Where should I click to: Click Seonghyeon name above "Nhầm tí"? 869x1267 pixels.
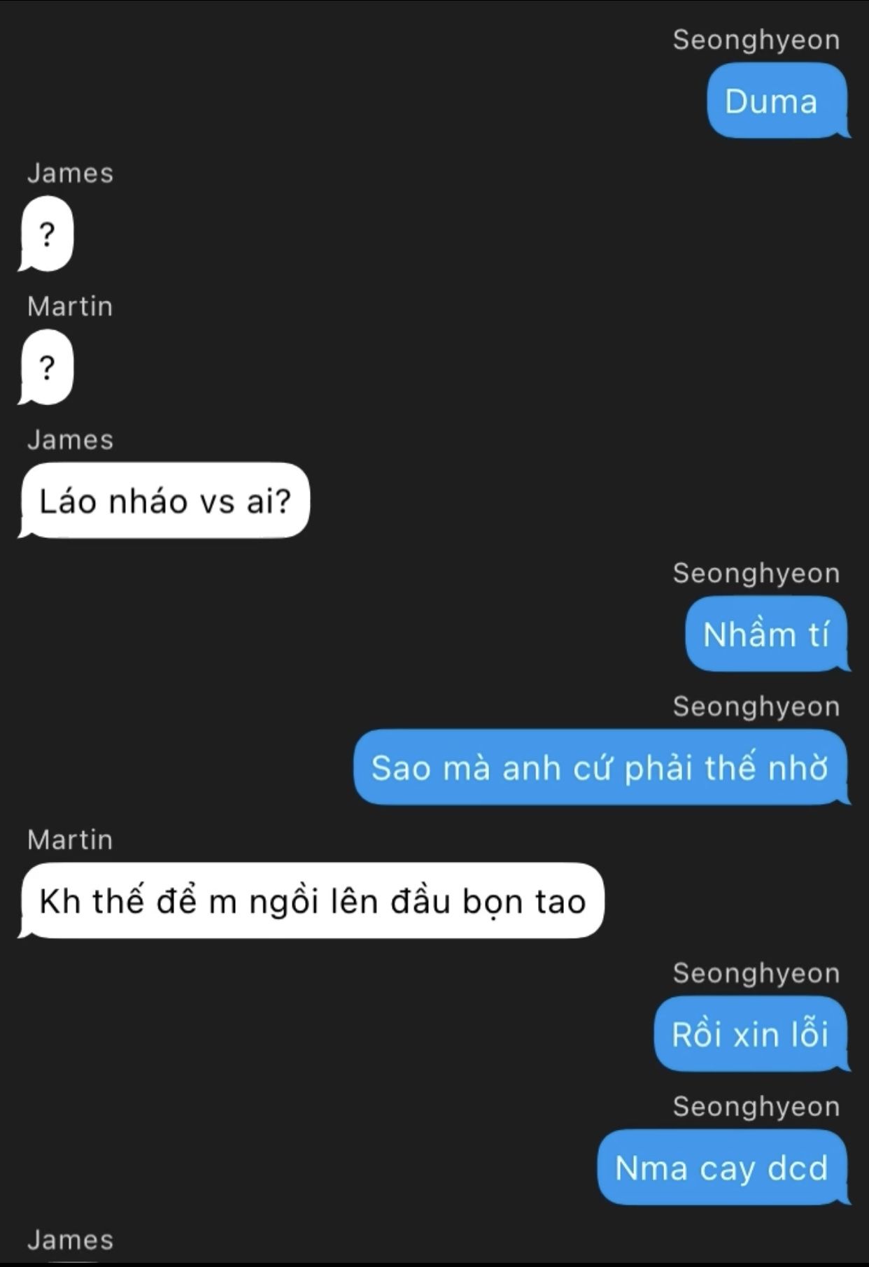(756, 573)
